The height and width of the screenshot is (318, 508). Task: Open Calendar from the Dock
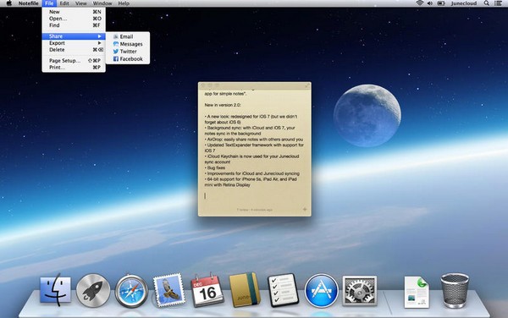coord(207,290)
